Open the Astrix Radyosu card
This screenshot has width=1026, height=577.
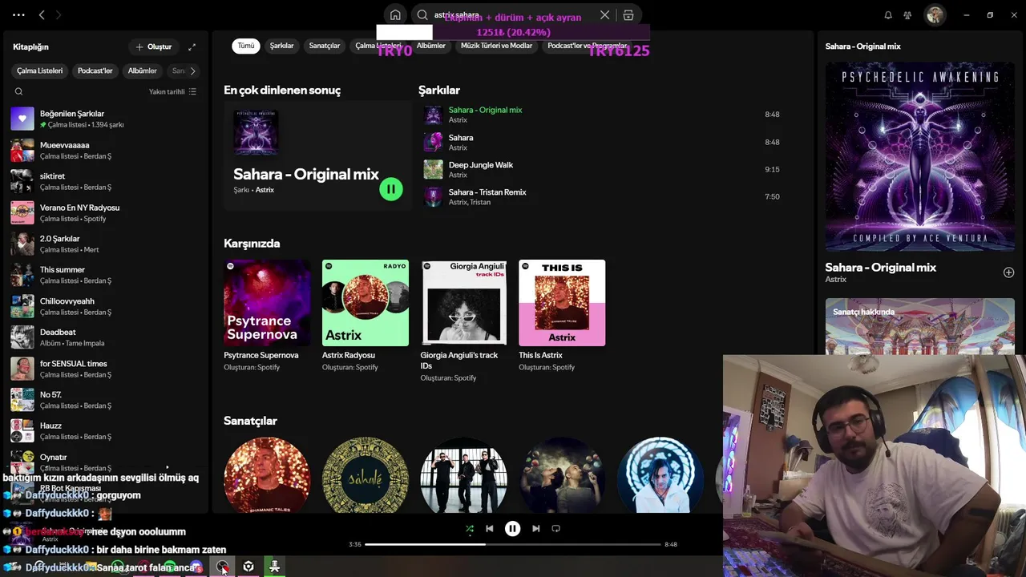point(366,315)
